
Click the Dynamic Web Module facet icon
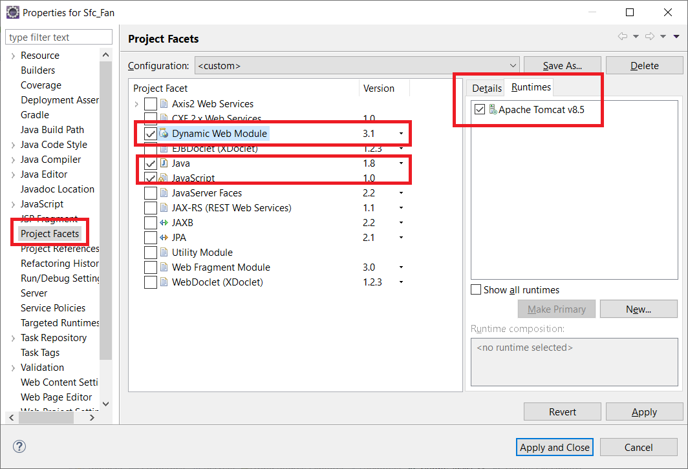pos(164,133)
